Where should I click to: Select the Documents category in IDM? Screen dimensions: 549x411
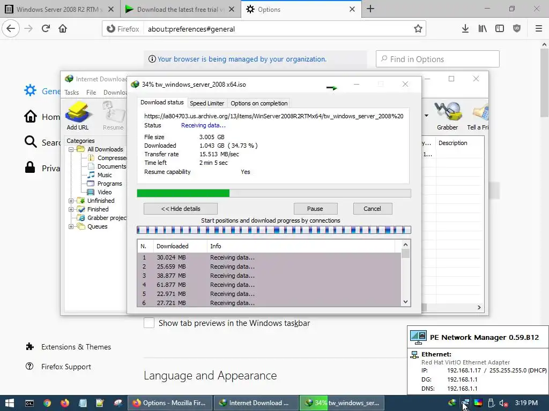point(112,166)
